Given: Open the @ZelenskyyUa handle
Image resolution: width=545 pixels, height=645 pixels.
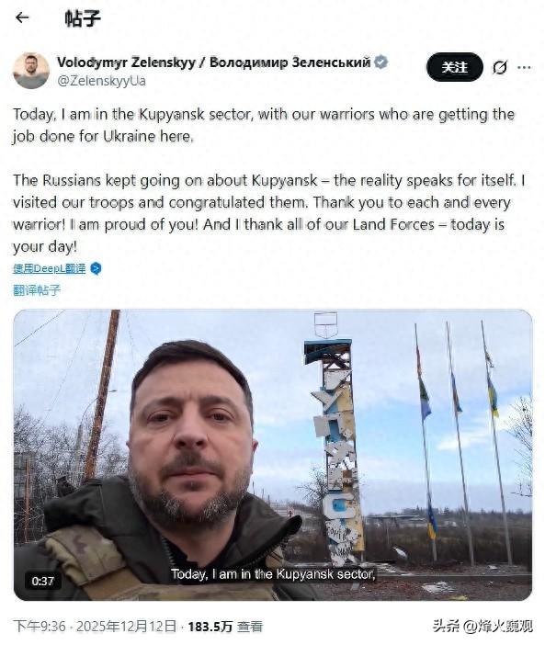Looking at the screenshot, I should [102, 81].
